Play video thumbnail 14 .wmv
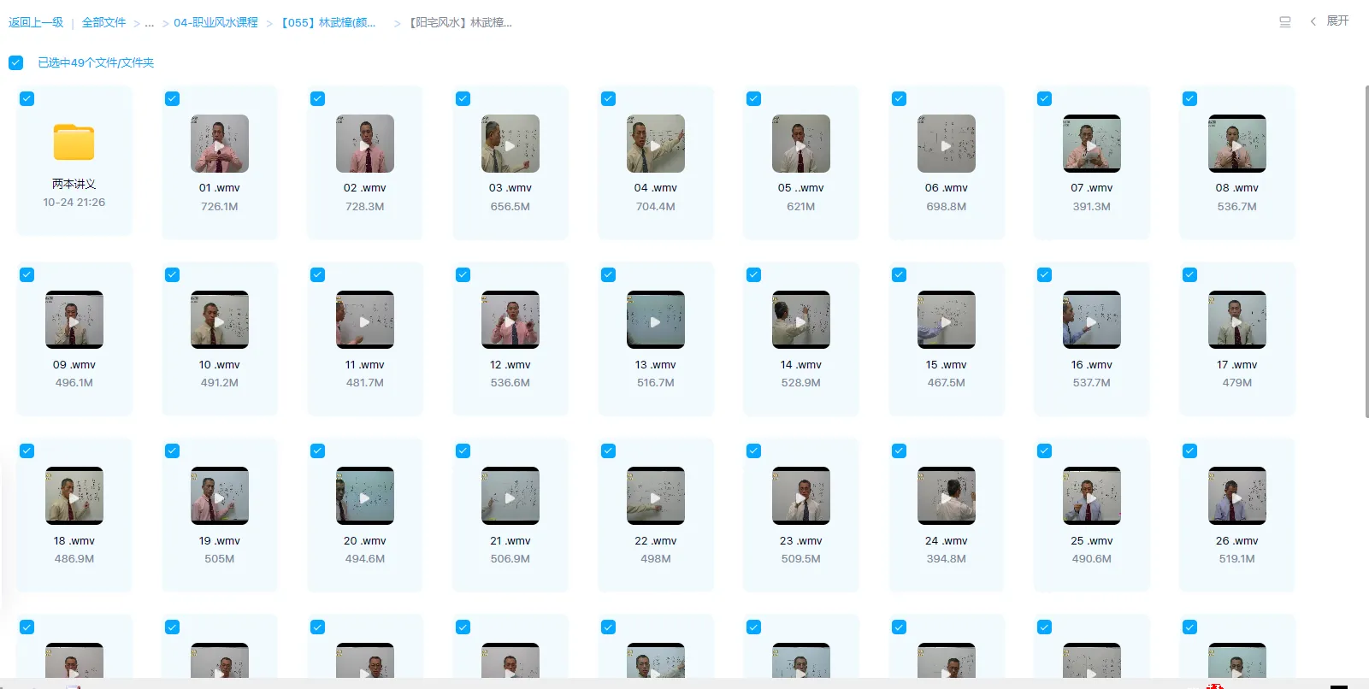 click(801, 320)
